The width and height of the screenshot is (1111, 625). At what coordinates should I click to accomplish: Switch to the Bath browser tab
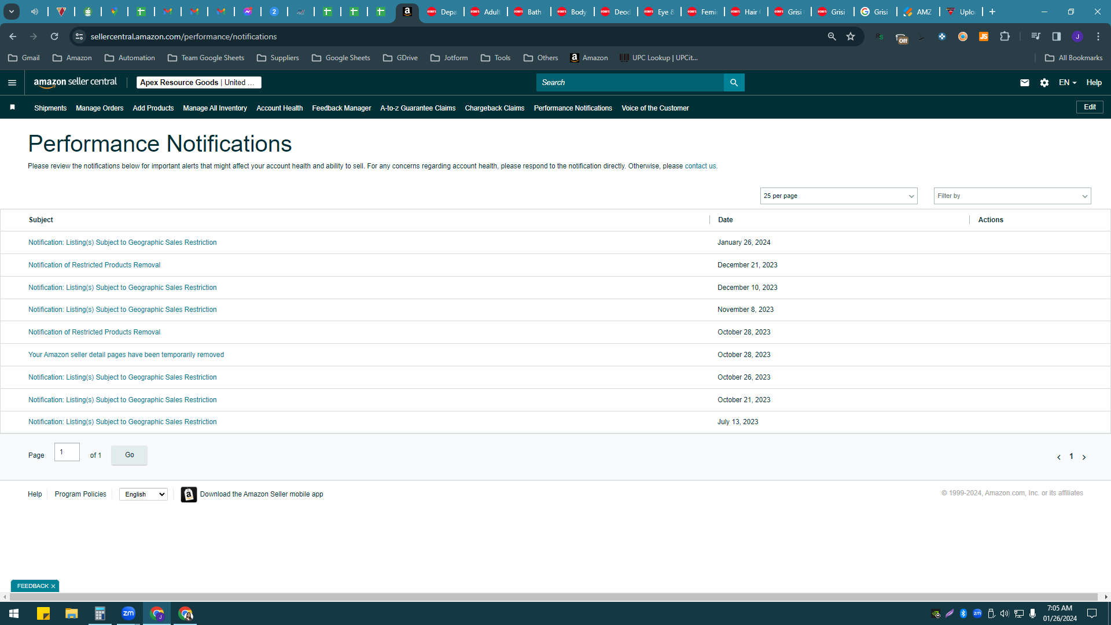tap(528, 12)
